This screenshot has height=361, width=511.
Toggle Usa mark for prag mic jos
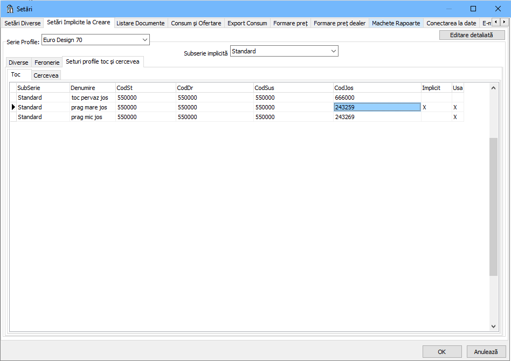pos(457,117)
